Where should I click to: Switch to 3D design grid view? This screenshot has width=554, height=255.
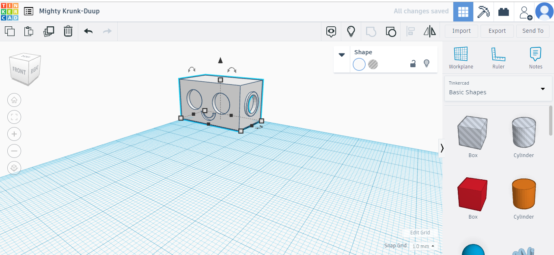tap(463, 11)
